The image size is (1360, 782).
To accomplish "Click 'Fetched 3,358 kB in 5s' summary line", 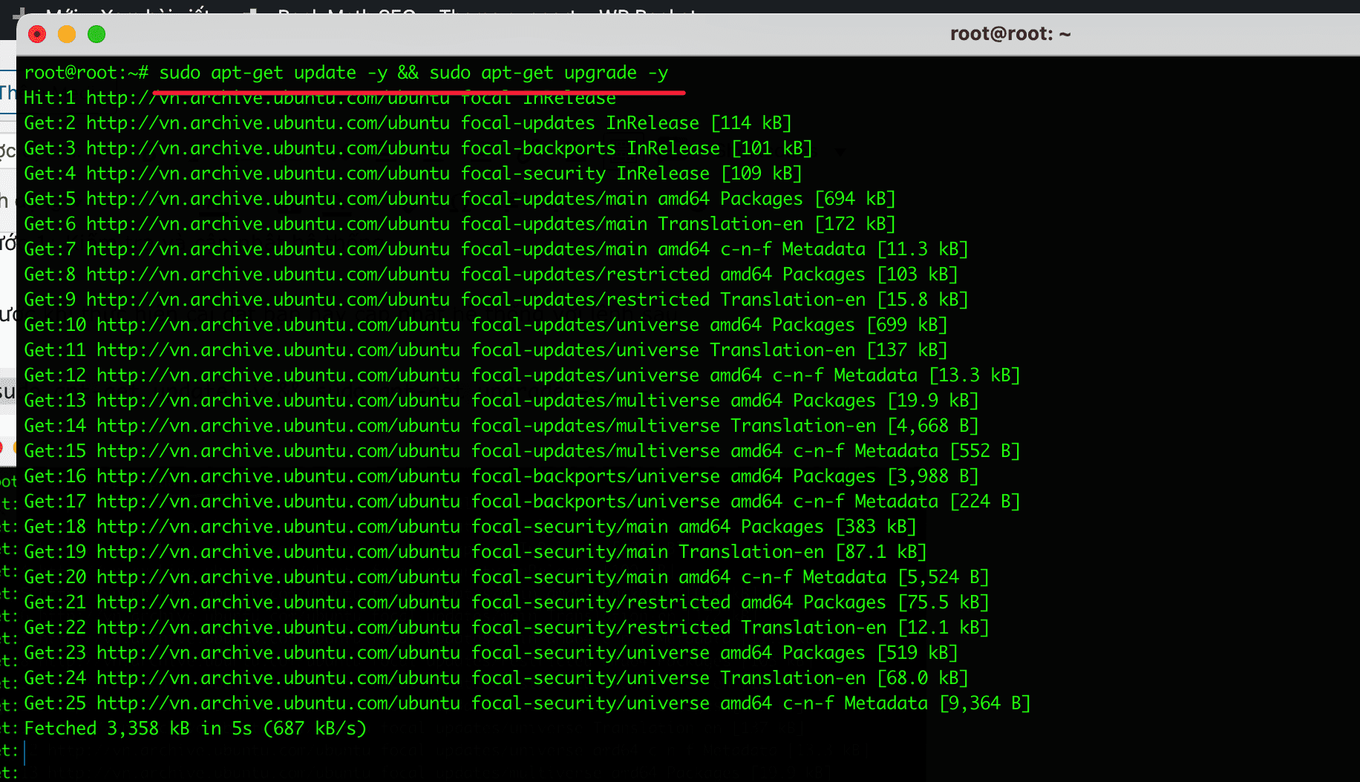I will [195, 729].
